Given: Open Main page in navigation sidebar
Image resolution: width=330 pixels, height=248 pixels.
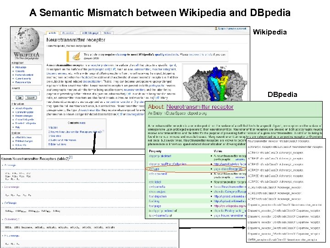Looking at the screenshot, I should 21,67.
